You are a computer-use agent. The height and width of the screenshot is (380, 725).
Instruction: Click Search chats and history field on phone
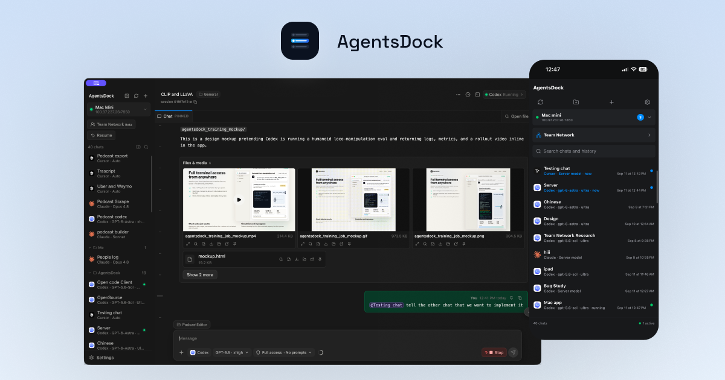click(594, 151)
